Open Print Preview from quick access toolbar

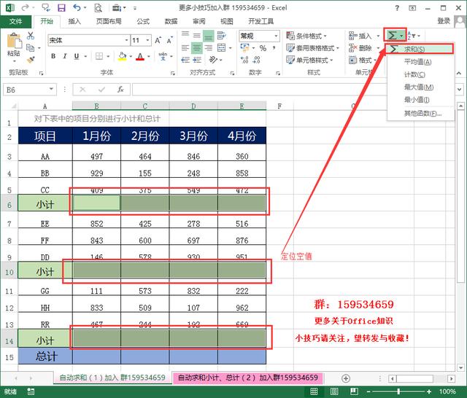pyautogui.click(x=98, y=8)
